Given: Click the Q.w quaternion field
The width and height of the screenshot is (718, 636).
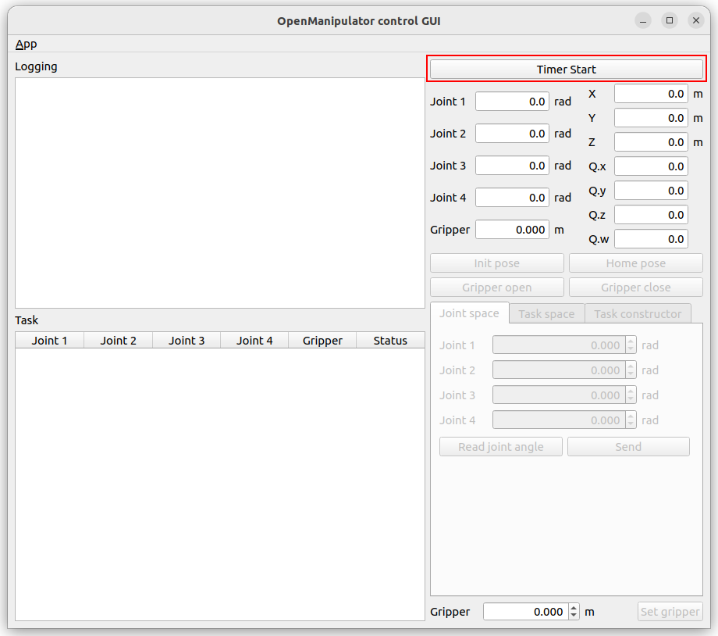Looking at the screenshot, I should [x=651, y=239].
